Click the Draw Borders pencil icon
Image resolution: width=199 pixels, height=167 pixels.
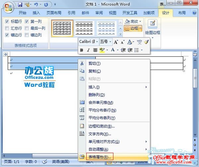153,24
